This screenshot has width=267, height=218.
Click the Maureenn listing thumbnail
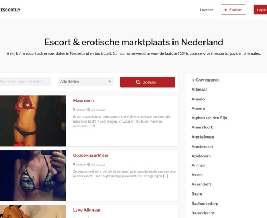click(x=33, y=121)
